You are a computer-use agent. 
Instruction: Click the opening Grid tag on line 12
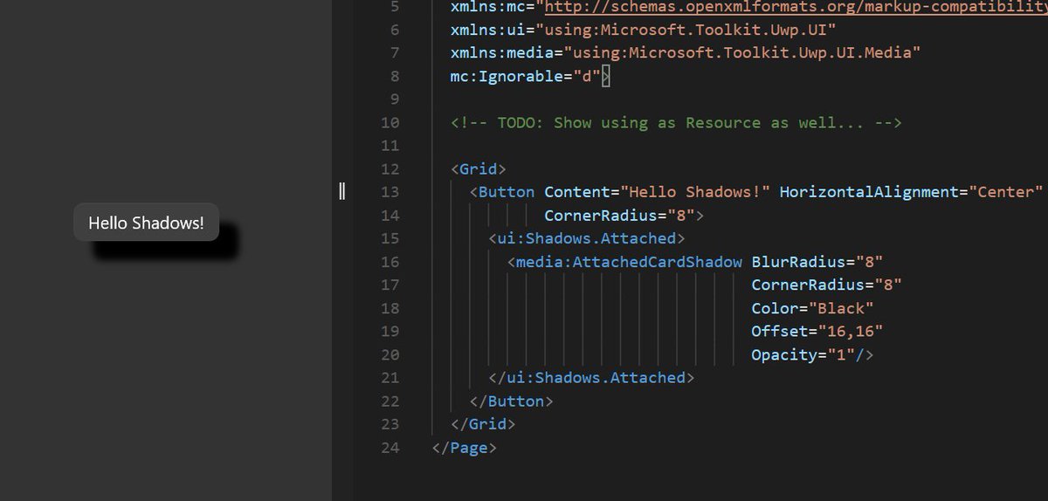click(x=479, y=168)
